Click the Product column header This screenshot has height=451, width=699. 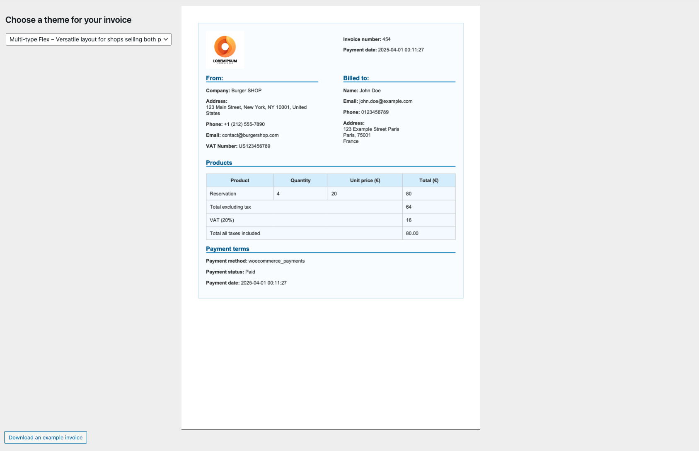tap(239, 180)
